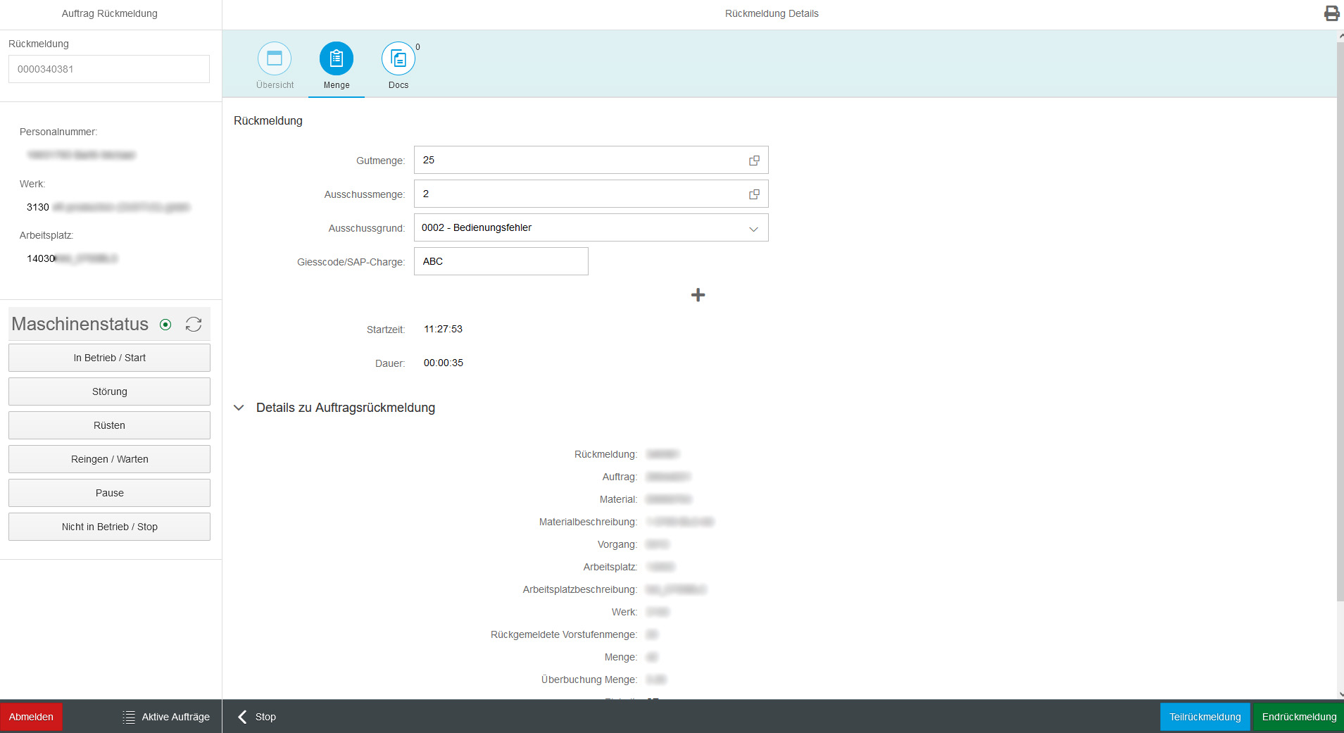The height and width of the screenshot is (733, 1344).
Task: Open the Aktive Aufträge list
Action: tap(166, 717)
